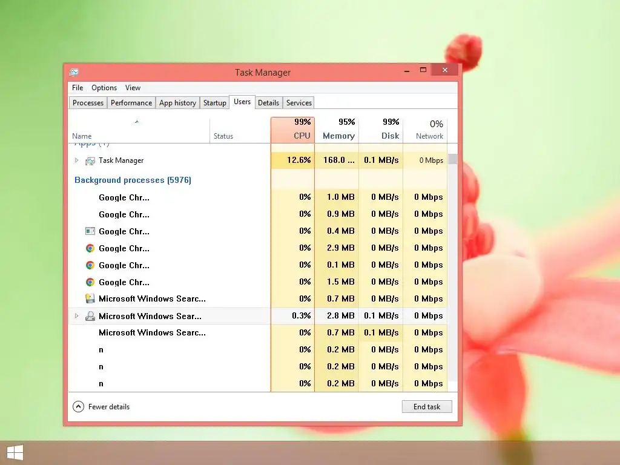Open the View menu
This screenshot has width=620, height=465.
coord(133,88)
